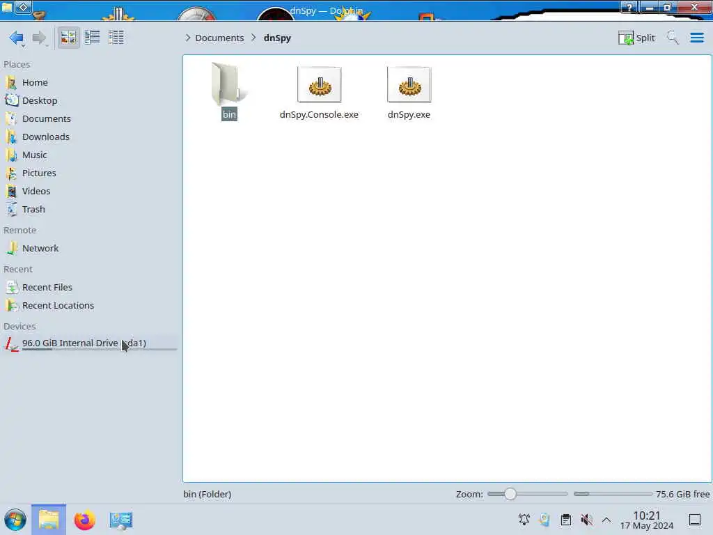Open Downloads in Places

tap(89, 137)
